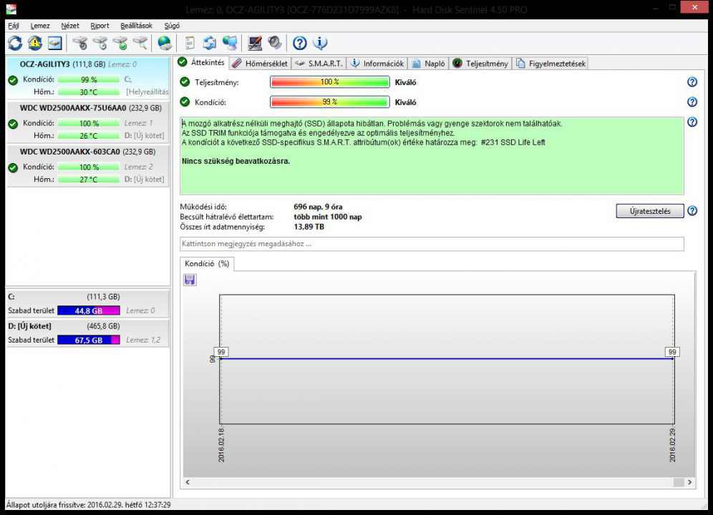
Task: Click help icon beside the Kondíció bar
Action: (x=692, y=102)
